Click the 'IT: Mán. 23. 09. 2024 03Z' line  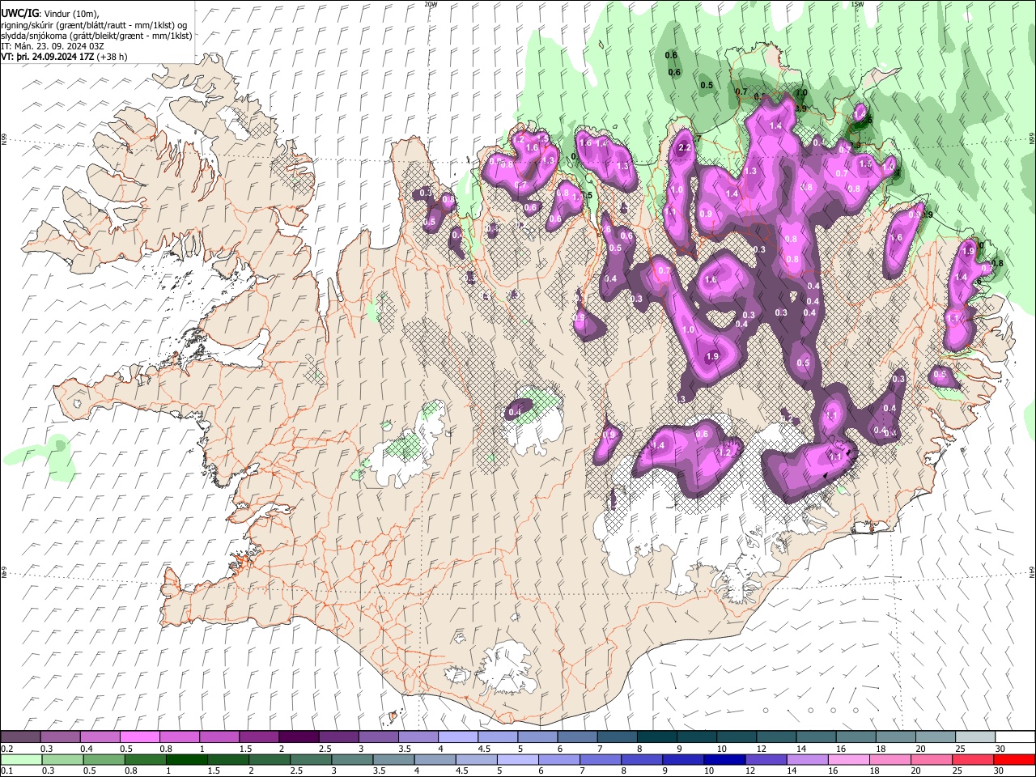(53, 46)
